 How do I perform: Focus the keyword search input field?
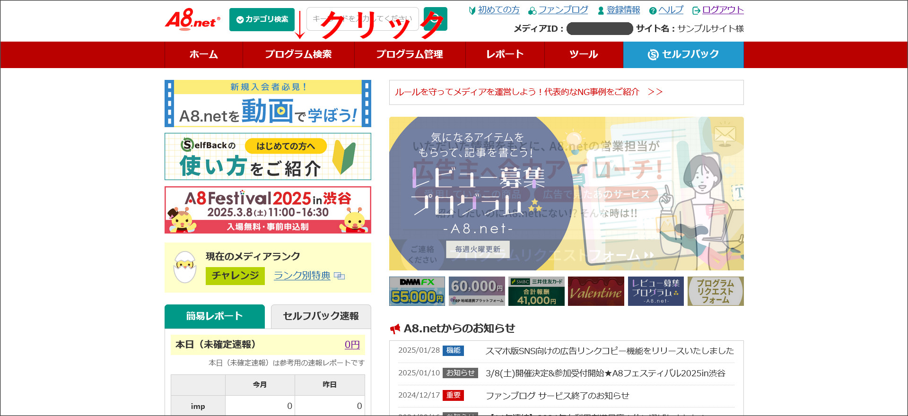pyautogui.click(x=363, y=19)
